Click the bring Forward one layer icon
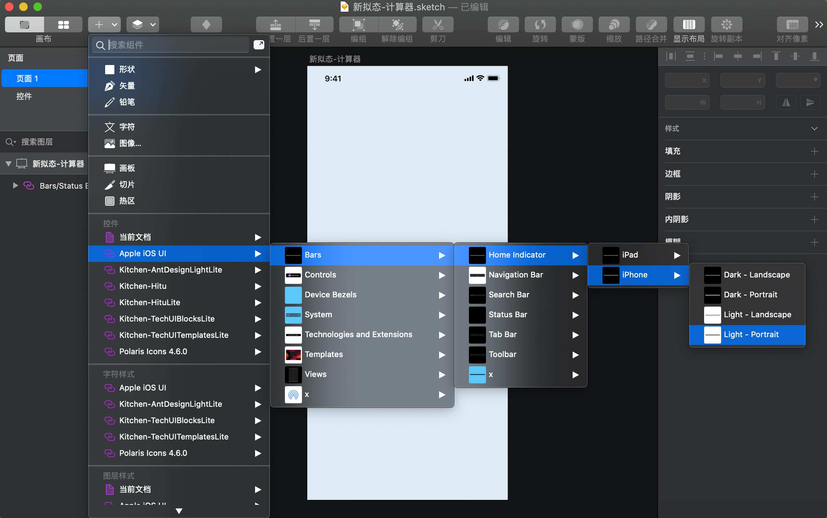The image size is (827, 518). click(x=276, y=25)
